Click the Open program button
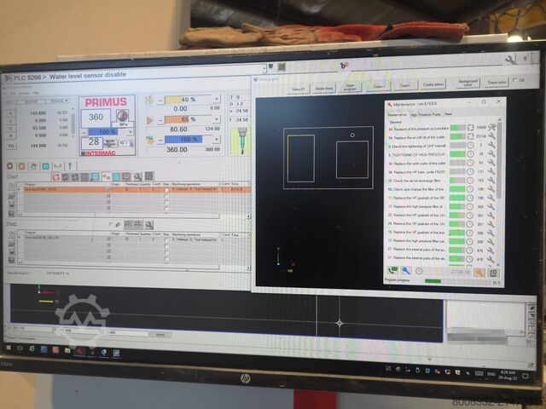 pyautogui.click(x=350, y=87)
